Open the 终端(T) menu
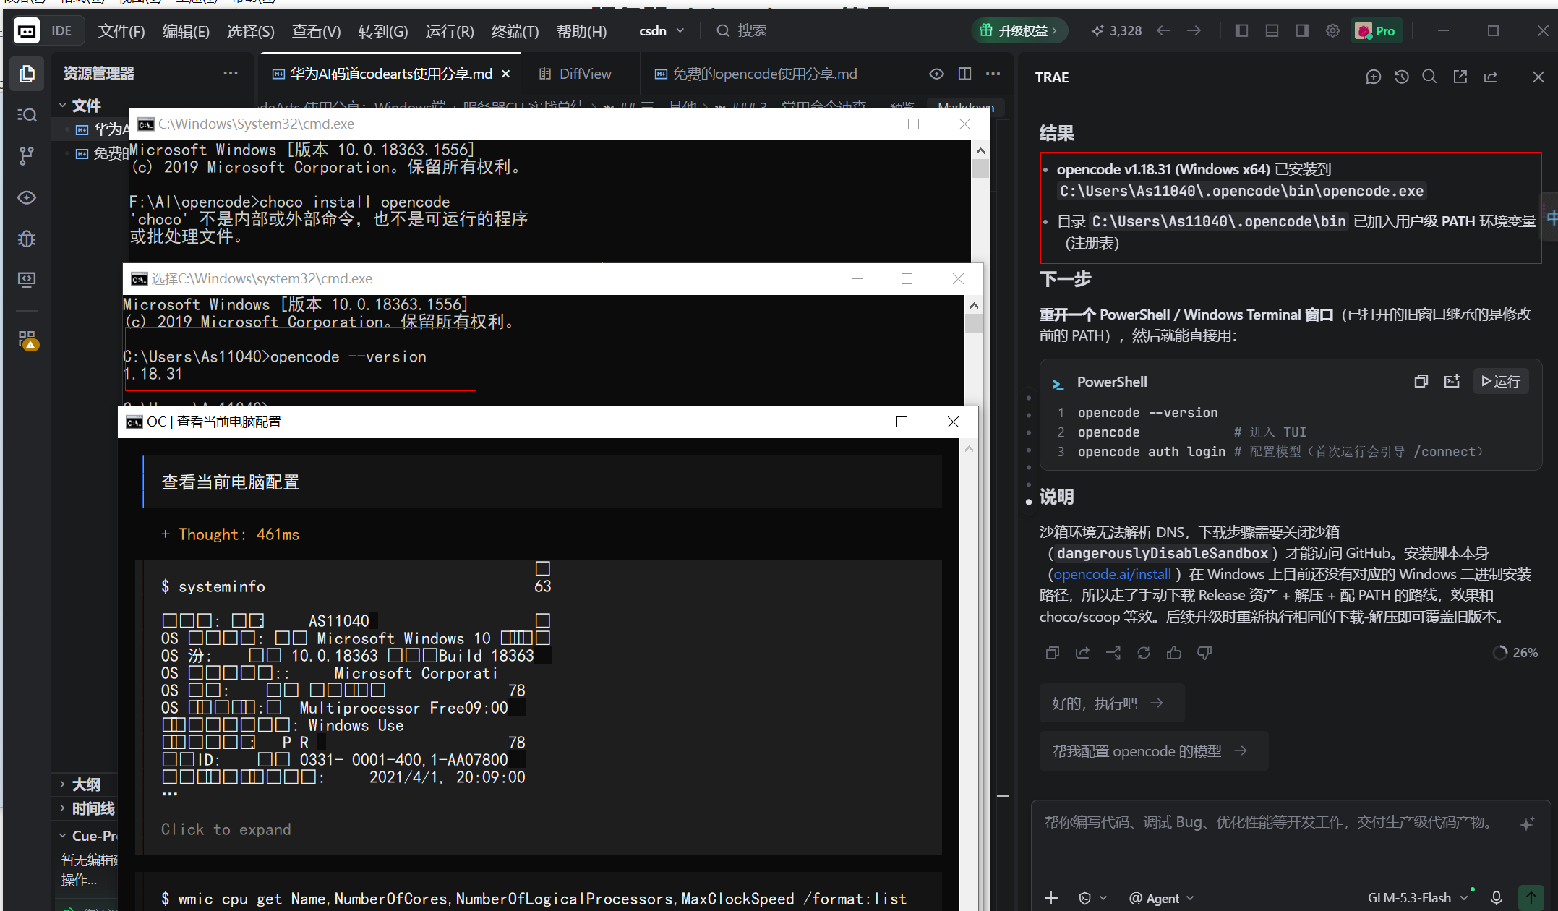The image size is (1558, 911). coord(515,31)
